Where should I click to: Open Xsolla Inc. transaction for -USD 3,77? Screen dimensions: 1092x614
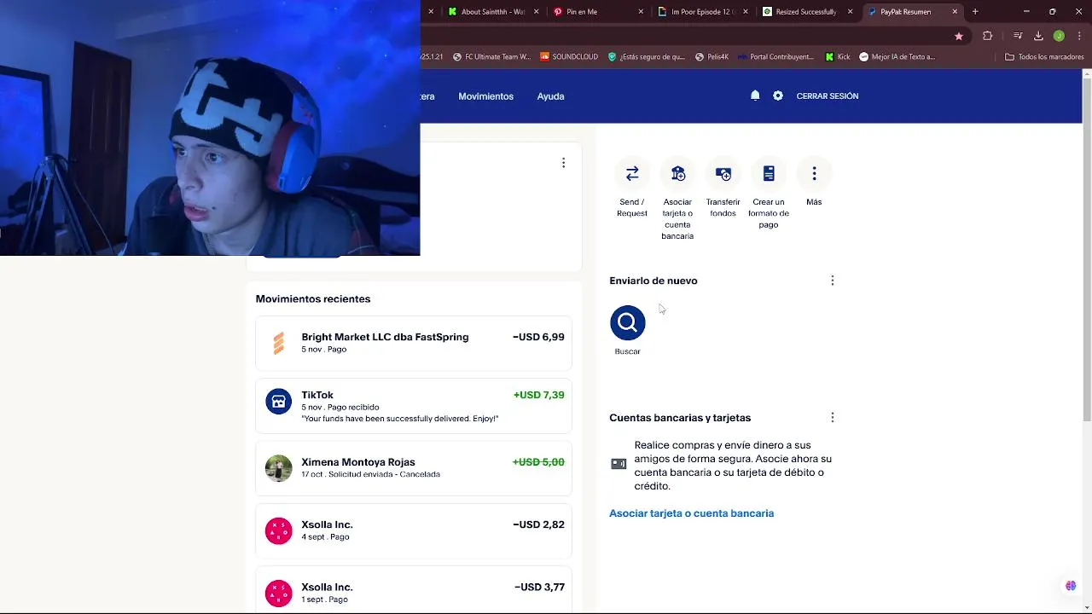click(x=413, y=590)
